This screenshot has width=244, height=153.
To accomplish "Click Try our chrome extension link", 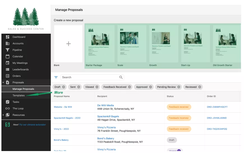I will (x=33, y=125).
